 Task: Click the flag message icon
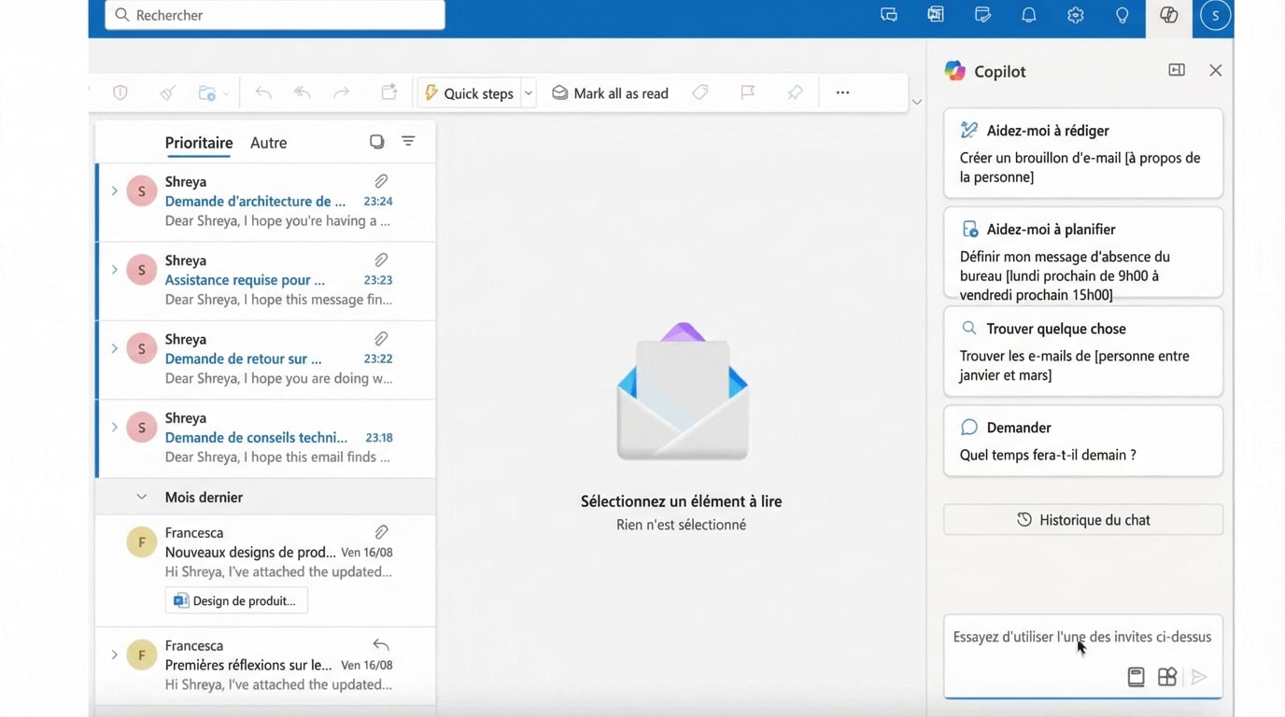747,92
